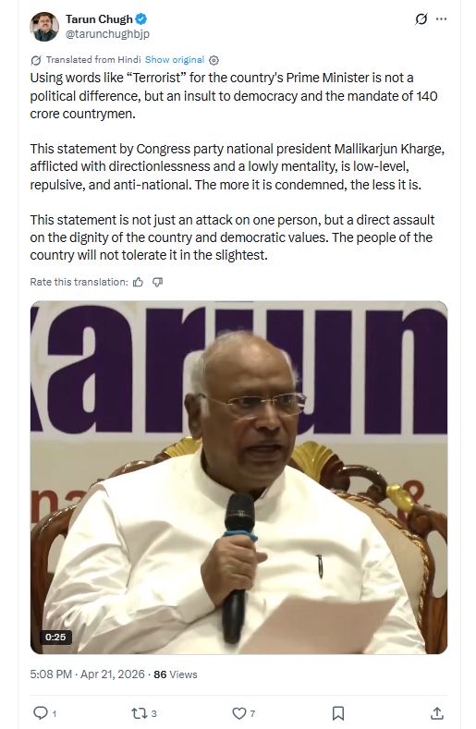Play the embedded video

click(x=238, y=477)
